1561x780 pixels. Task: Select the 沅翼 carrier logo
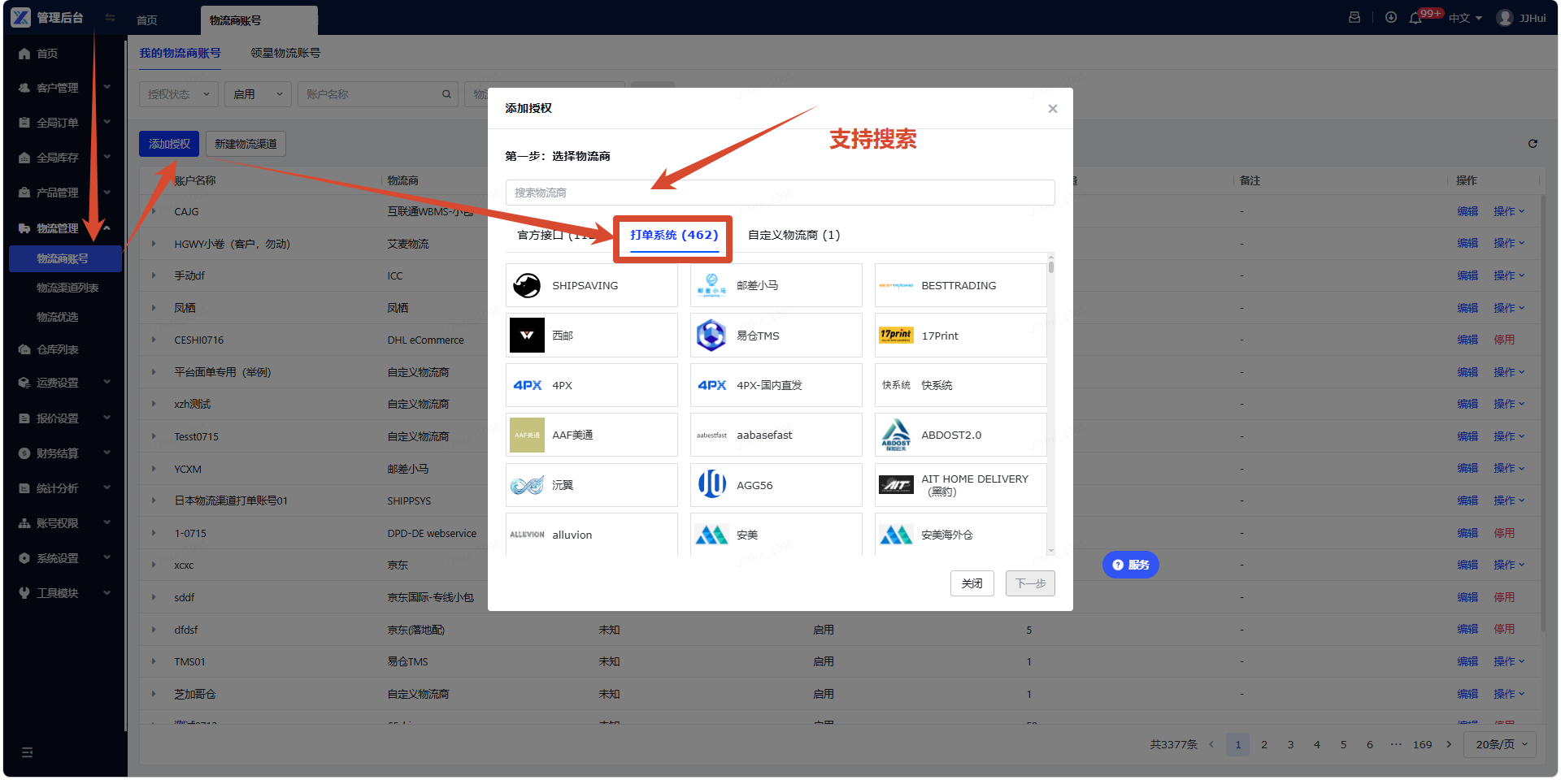coord(527,485)
